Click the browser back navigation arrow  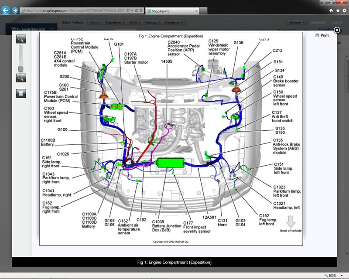[x=5, y=10]
